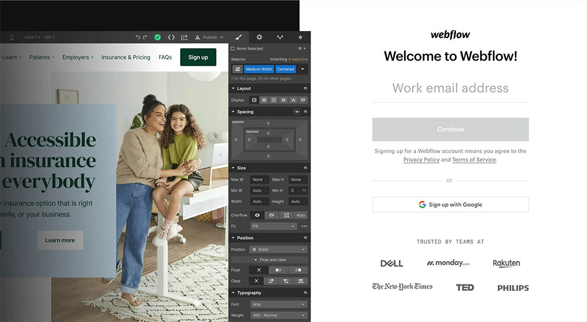Set display to none (hidden)
The width and height of the screenshot is (587, 322).
point(303,100)
